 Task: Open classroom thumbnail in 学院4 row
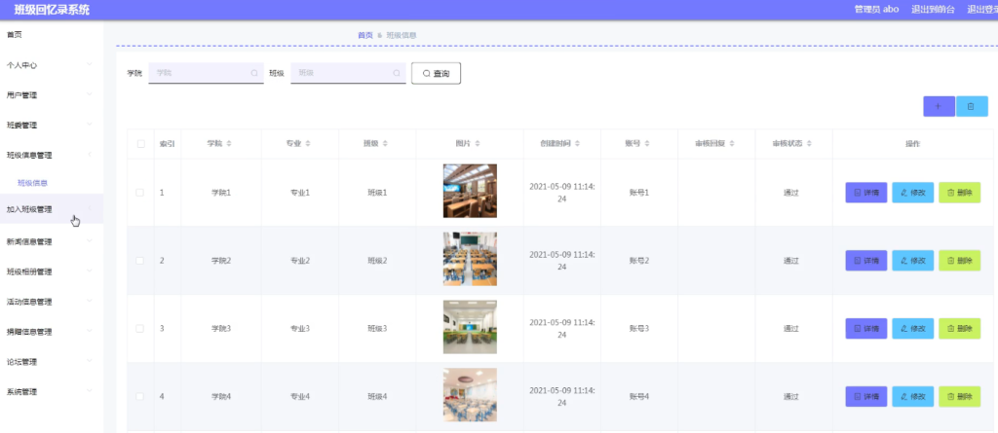[470, 395]
